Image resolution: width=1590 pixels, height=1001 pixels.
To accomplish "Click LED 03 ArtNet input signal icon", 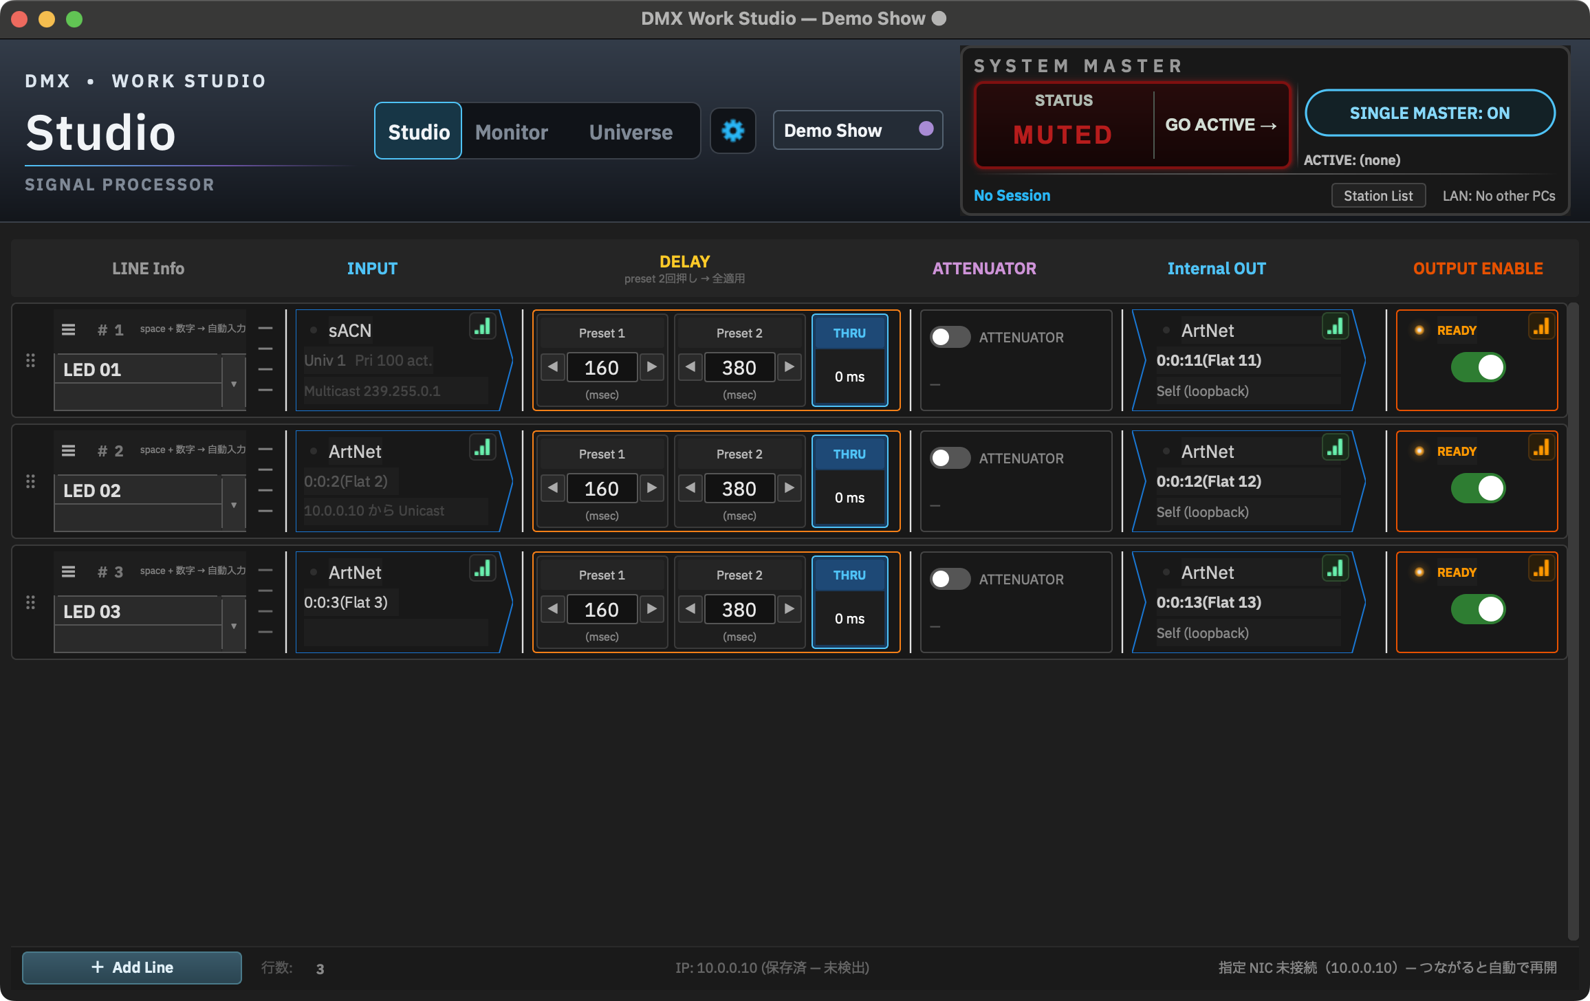I will [483, 569].
